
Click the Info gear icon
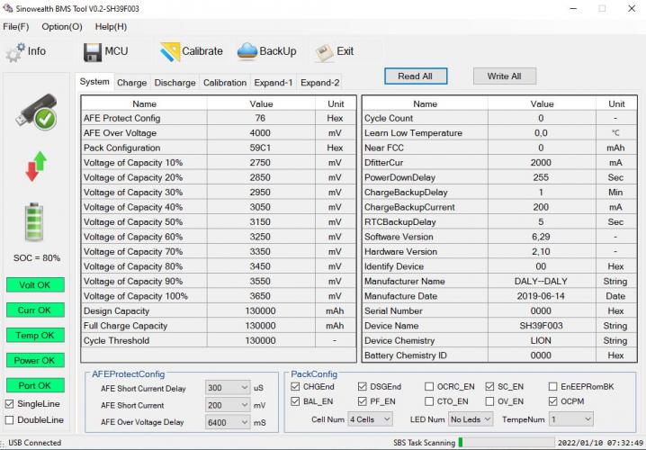[x=15, y=51]
